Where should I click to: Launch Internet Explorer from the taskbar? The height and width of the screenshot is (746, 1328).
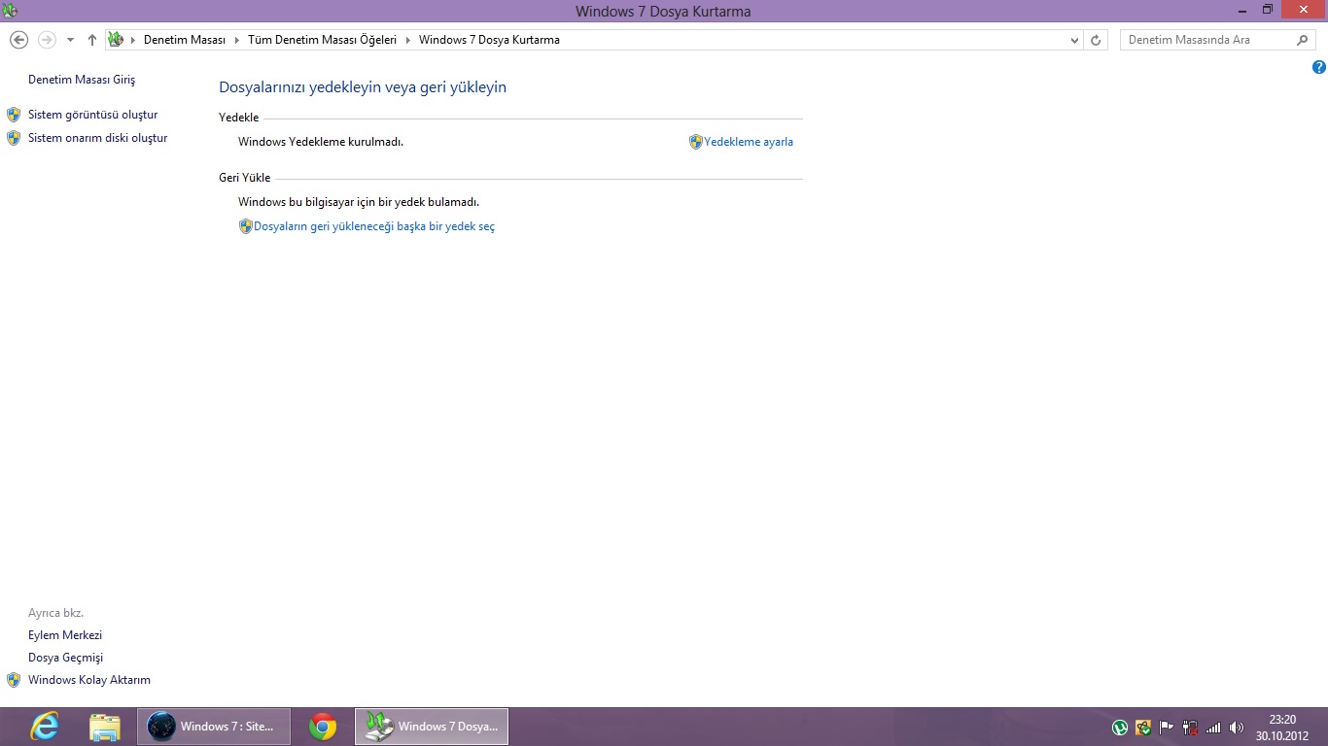45,727
